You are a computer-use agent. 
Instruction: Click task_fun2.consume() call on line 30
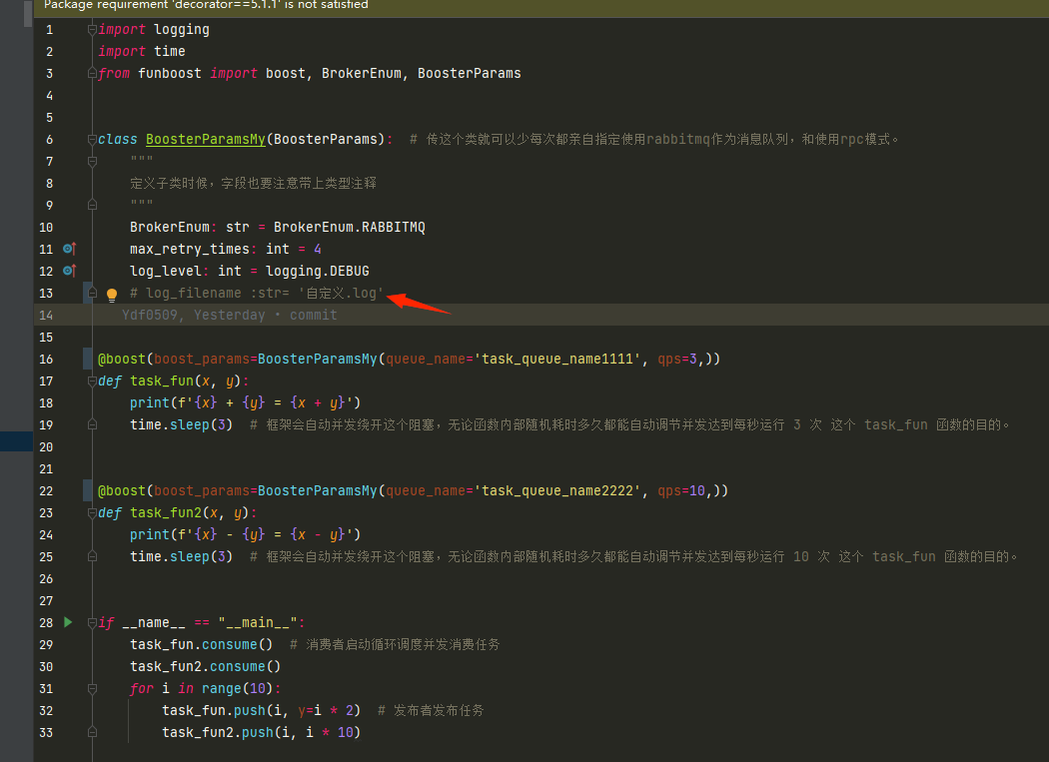point(206,667)
